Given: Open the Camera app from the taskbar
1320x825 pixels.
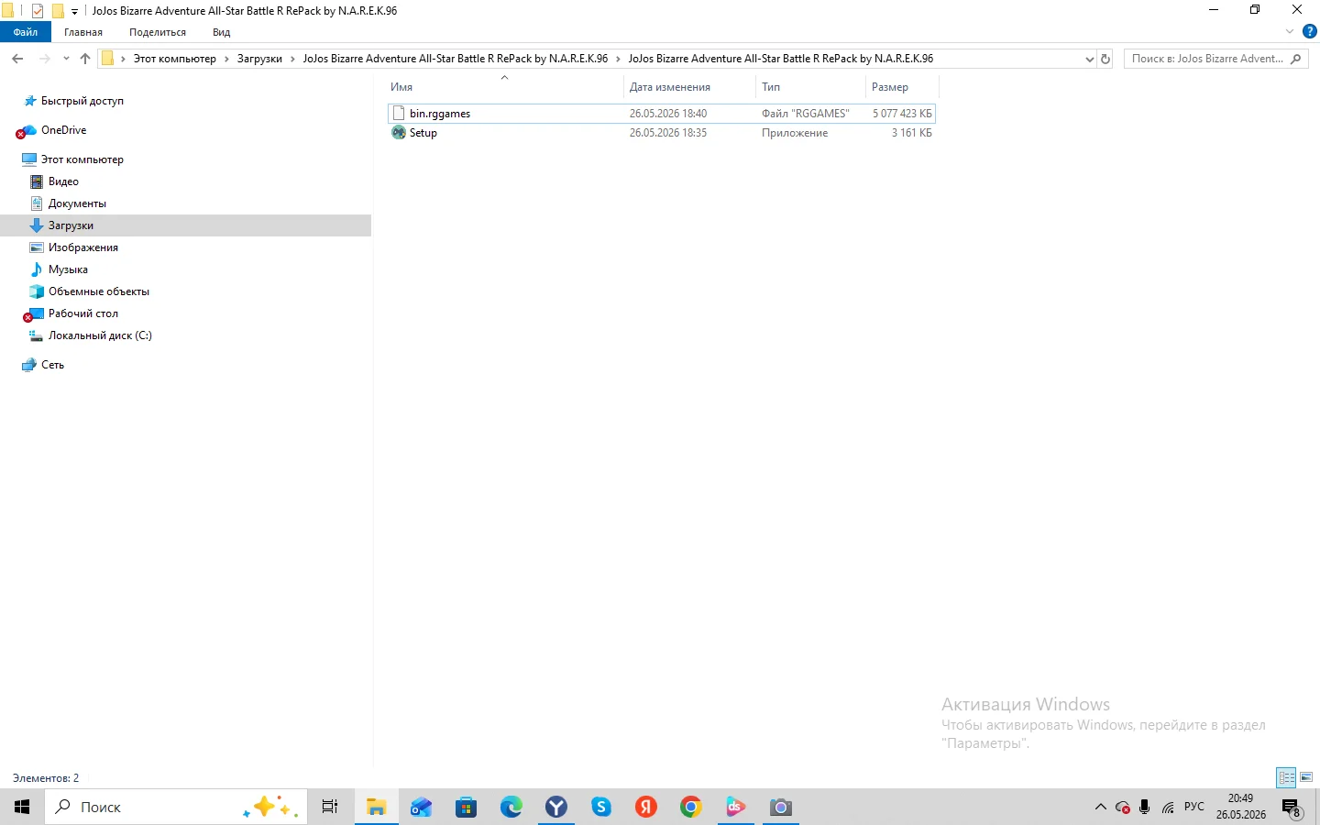Looking at the screenshot, I should (781, 807).
